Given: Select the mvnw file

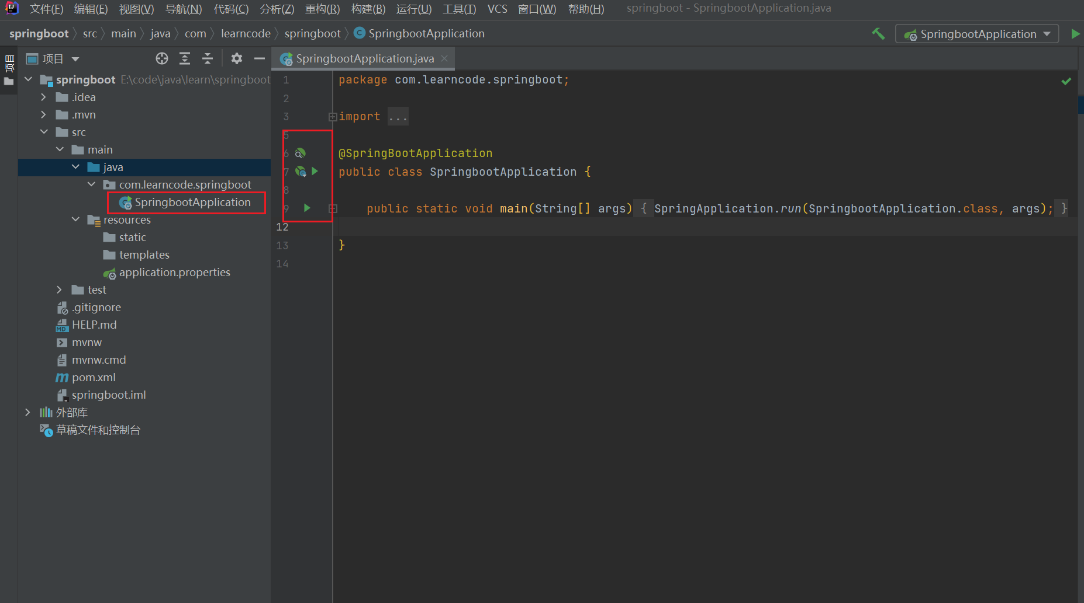Looking at the screenshot, I should 79,342.
